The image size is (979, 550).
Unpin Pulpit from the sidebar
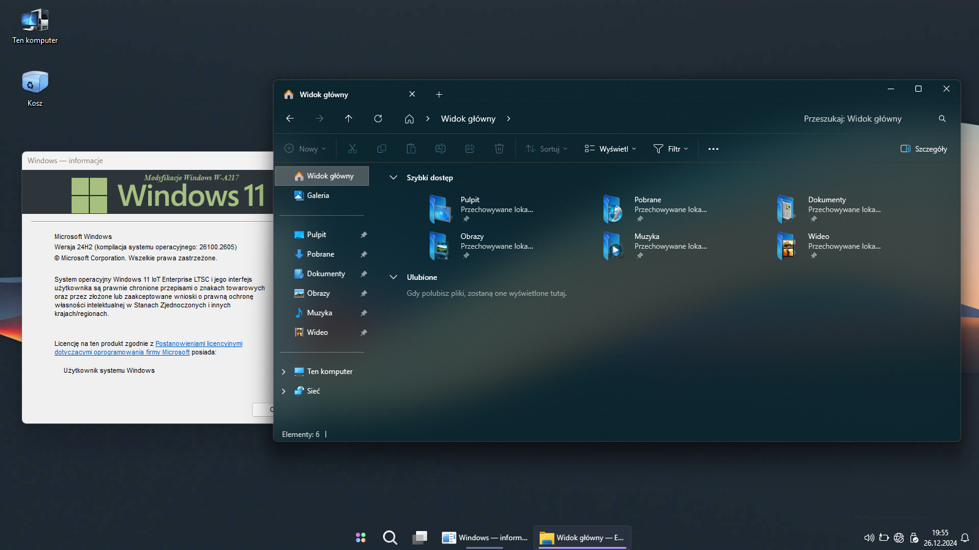[x=363, y=235]
